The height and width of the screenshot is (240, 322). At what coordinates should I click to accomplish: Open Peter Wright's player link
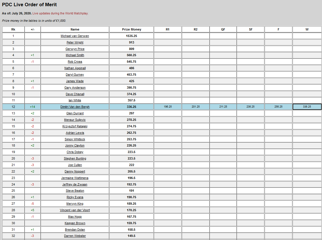pyautogui.click(x=75, y=43)
